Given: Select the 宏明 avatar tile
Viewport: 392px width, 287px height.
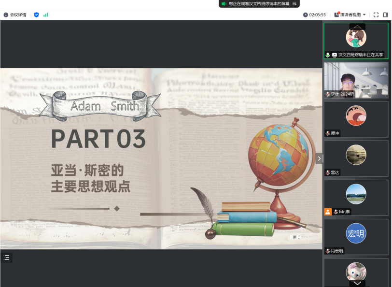Looking at the screenshot, I should (x=356, y=234).
